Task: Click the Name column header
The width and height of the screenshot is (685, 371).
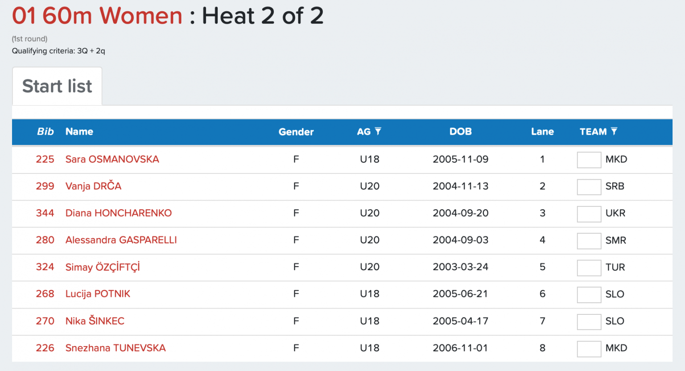Action: point(79,132)
